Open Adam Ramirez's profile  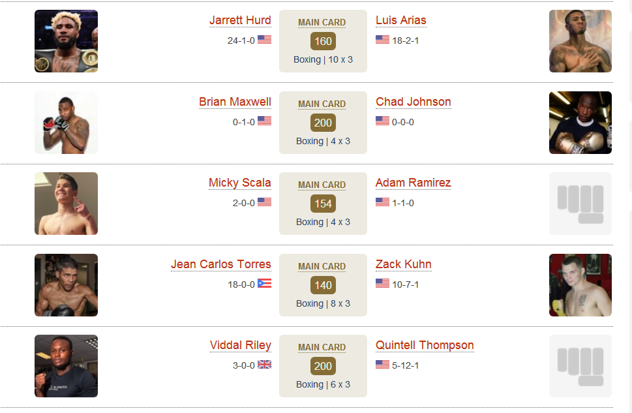tap(413, 183)
